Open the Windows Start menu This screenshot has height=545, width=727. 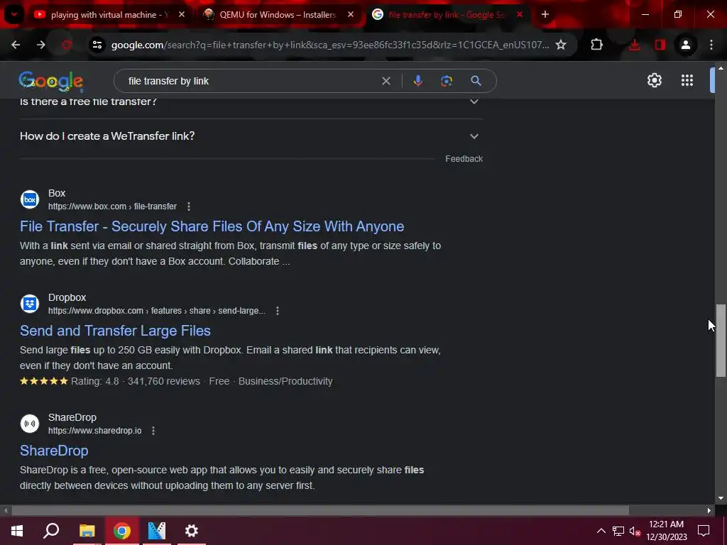[17, 531]
